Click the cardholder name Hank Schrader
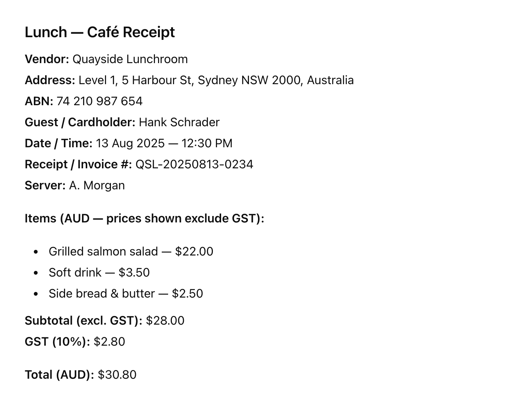Screen dimensions: 507x393 click(179, 122)
